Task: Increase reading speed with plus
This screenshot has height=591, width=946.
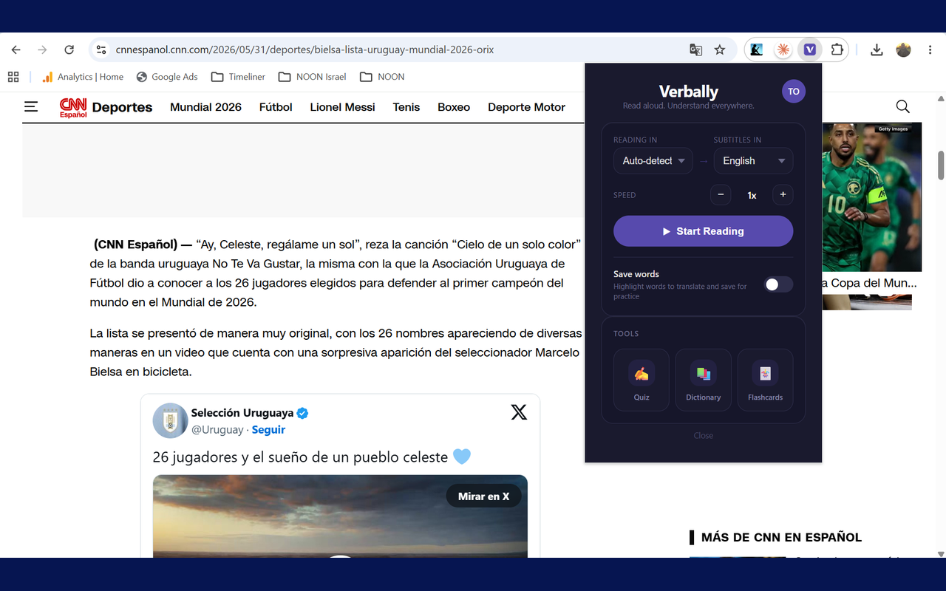Action: pyautogui.click(x=783, y=195)
